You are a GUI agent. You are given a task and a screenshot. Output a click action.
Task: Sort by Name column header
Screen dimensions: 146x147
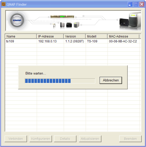21,36
